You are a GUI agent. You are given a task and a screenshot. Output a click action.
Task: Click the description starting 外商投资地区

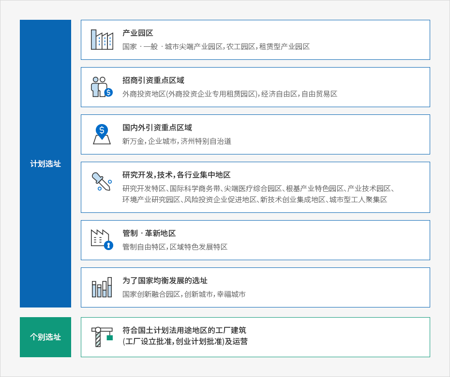point(230,94)
